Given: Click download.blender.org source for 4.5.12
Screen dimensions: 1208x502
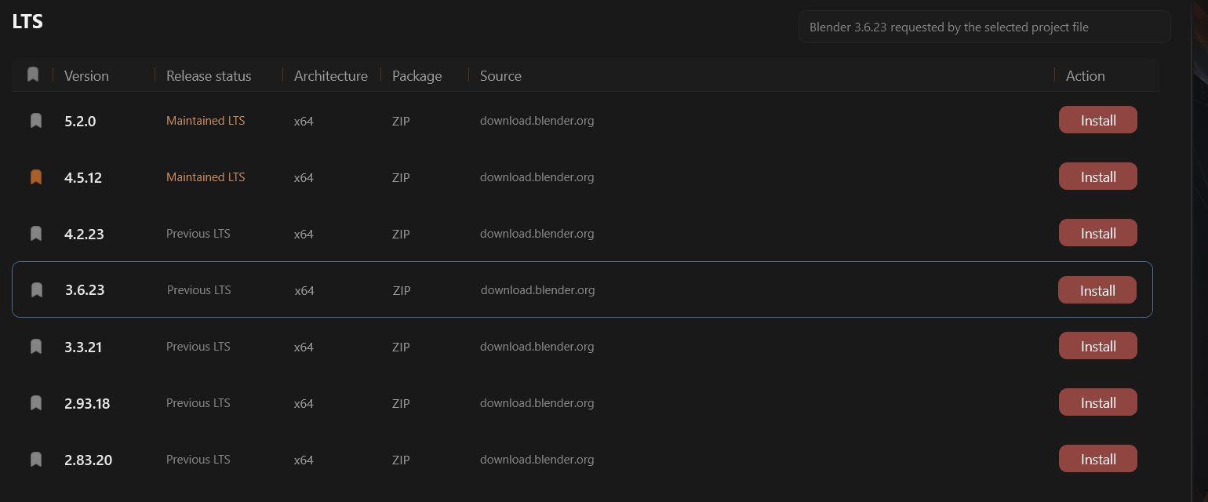Looking at the screenshot, I should [x=537, y=177].
